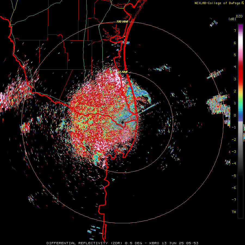Click the 0.5 DEG elevation angle text
245x245 pixels.
click(134, 243)
